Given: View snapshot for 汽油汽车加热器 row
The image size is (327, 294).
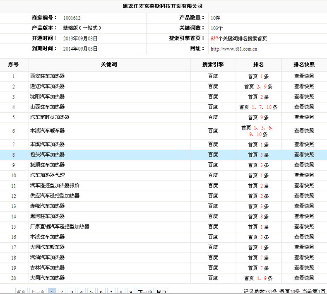Looking at the screenshot, I should pyautogui.click(x=304, y=257).
